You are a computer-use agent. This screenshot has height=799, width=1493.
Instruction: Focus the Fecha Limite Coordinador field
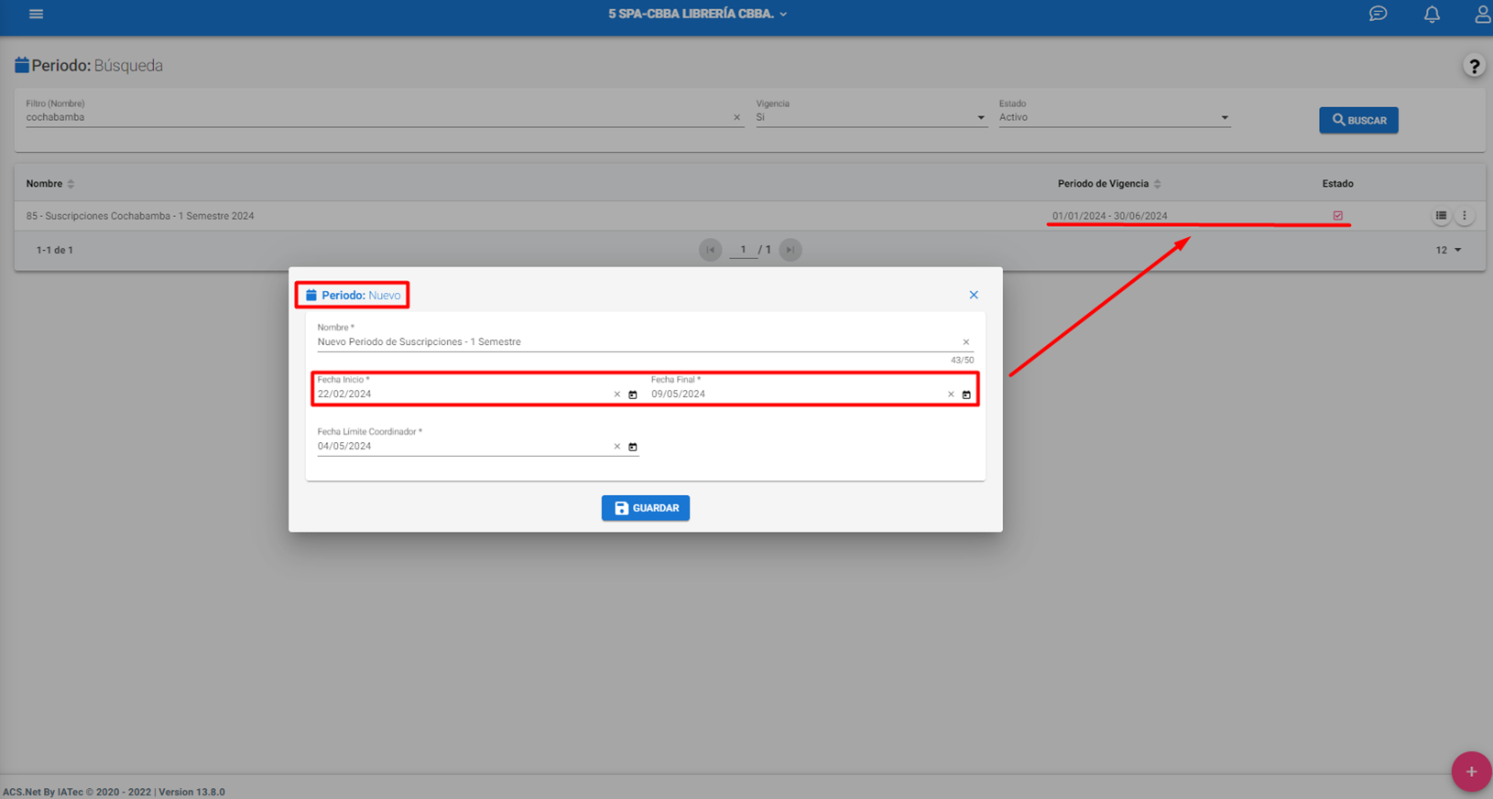463,447
